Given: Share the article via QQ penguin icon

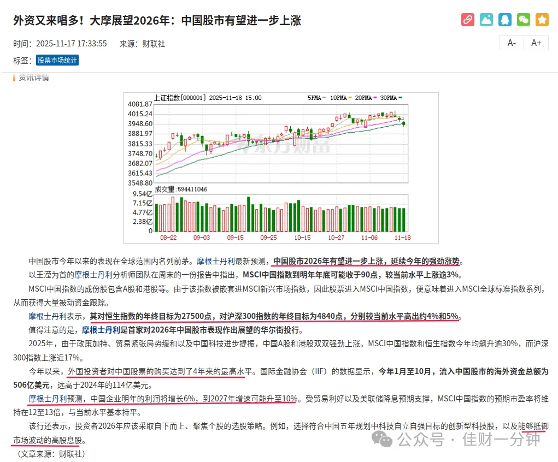Looking at the screenshot, I should [x=504, y=20].
